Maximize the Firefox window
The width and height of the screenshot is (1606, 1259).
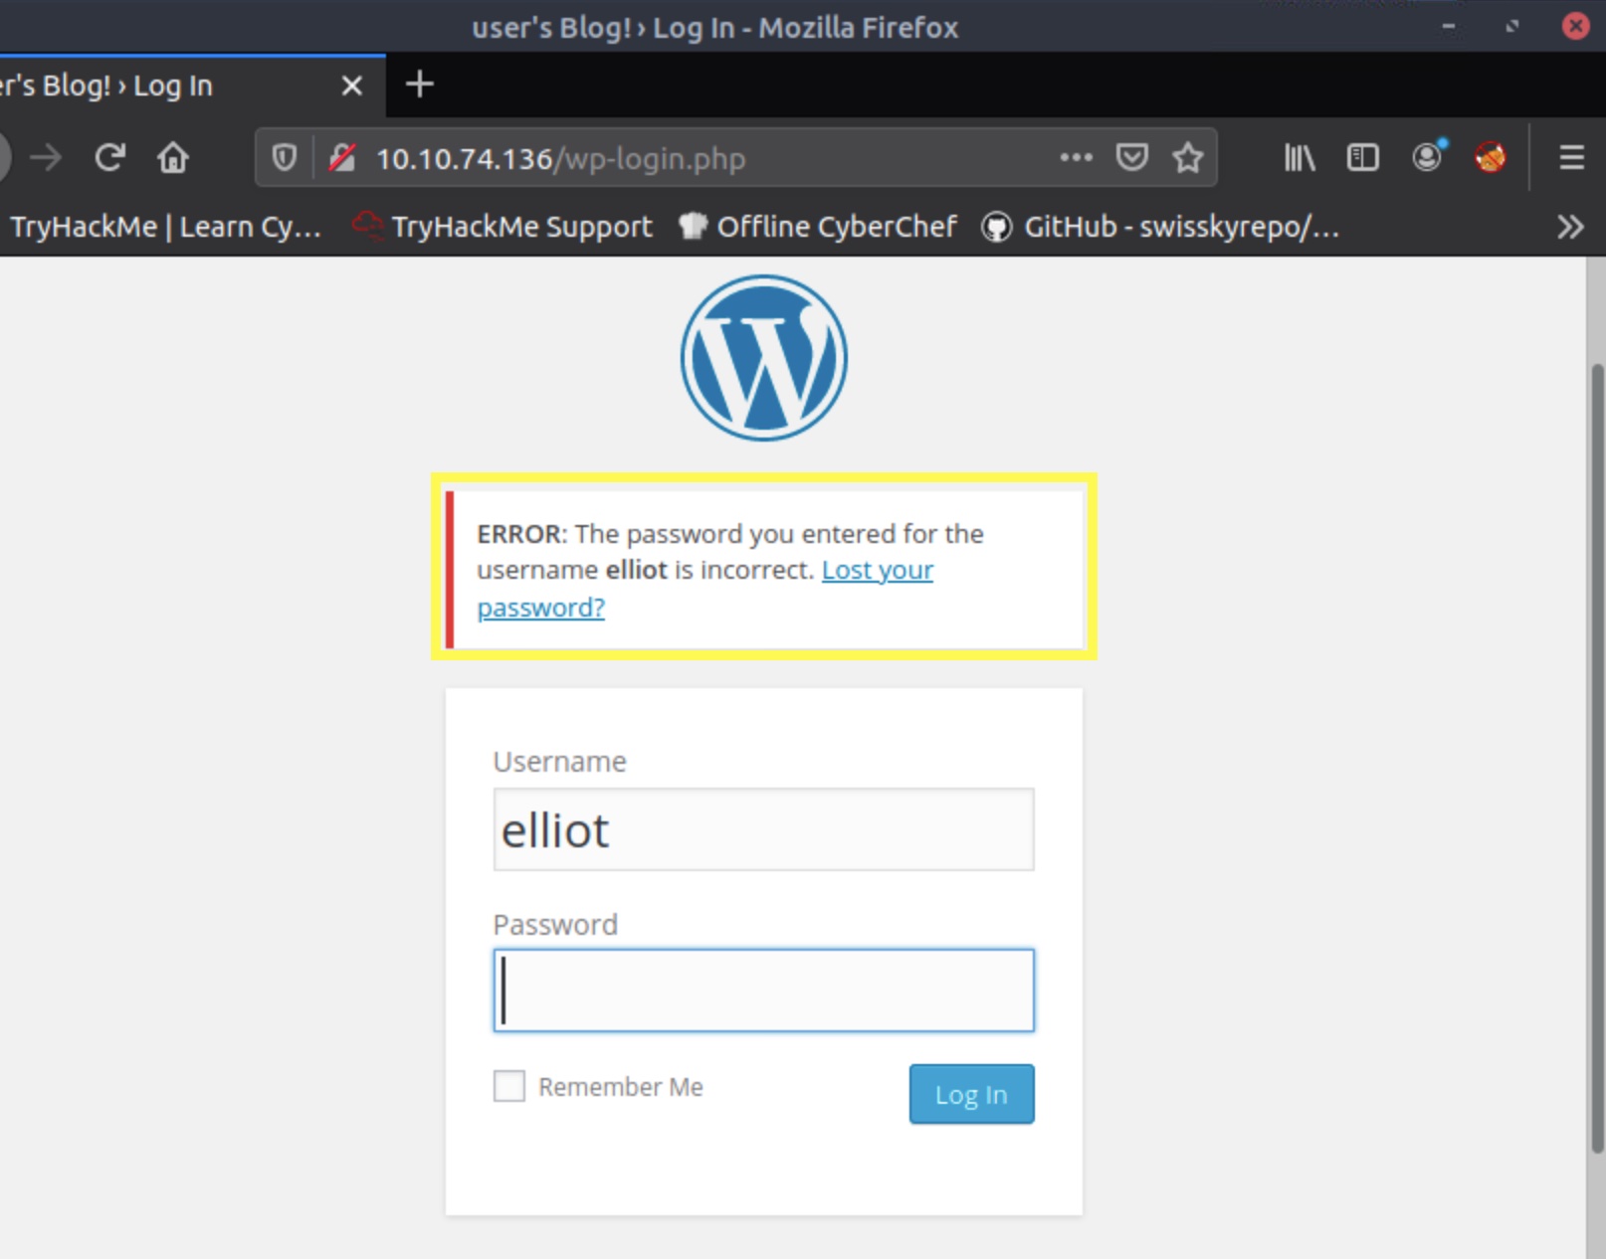pos(1512,27)
